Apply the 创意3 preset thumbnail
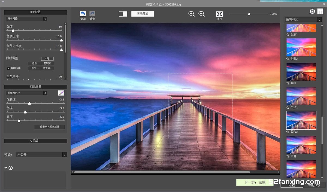 pyautogui.click(x=301, y=47)
